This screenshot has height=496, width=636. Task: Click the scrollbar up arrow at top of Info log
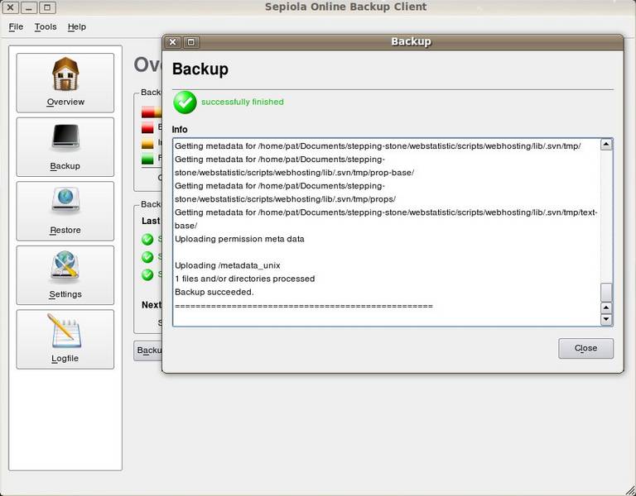click(606, 145)
